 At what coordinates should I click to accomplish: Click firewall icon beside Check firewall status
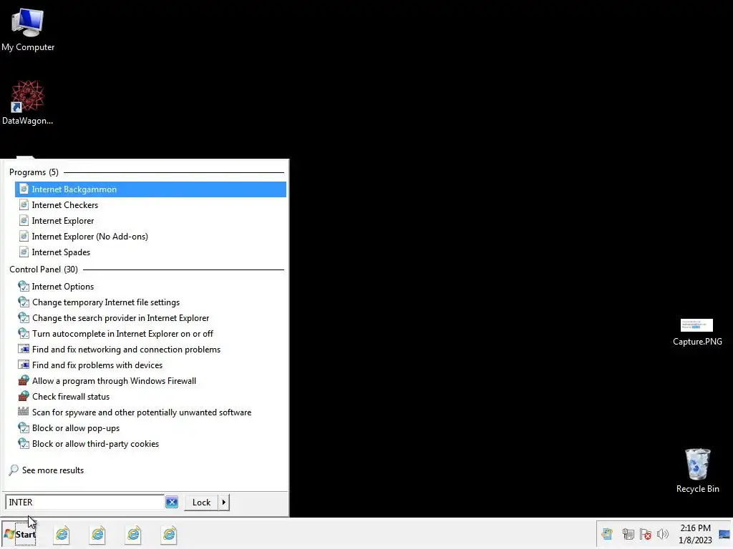24,396
